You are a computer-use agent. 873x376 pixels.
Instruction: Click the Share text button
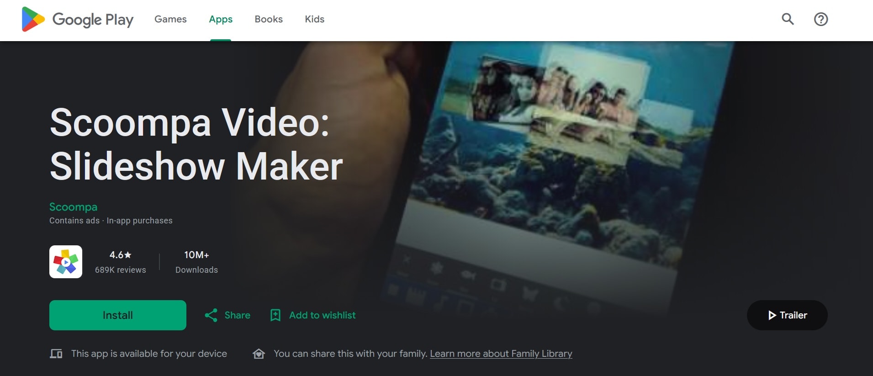[x=238, y=315]
